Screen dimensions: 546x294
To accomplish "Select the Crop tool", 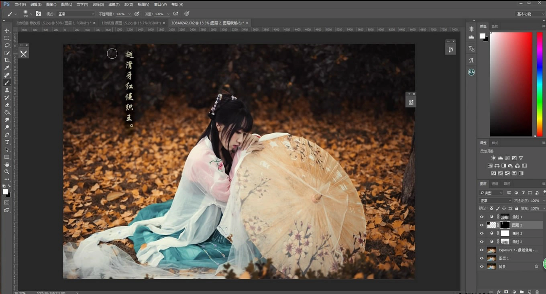I will pyautogui.click(x=7, y=60).
